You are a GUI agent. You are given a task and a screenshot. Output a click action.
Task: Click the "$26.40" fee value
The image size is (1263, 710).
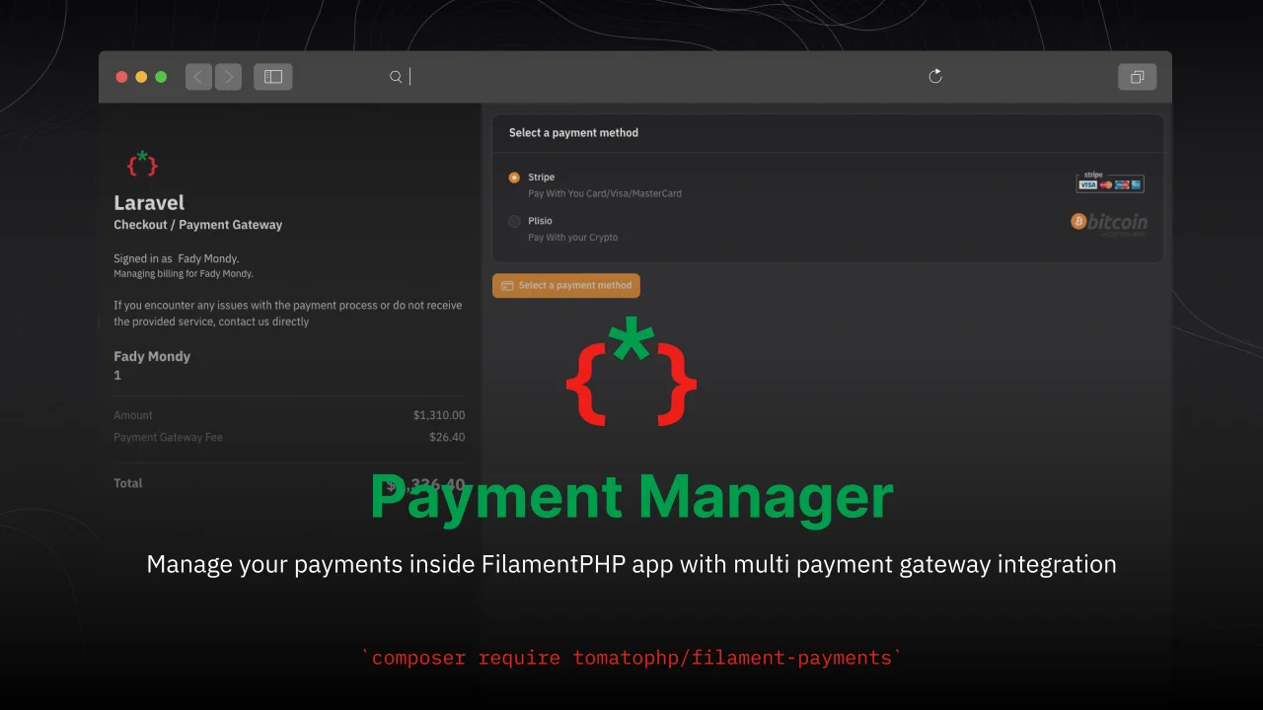447,437
